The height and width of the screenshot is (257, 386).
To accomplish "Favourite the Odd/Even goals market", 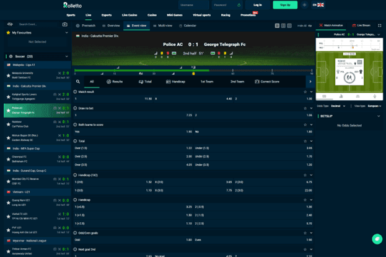I will click(305, 233).
